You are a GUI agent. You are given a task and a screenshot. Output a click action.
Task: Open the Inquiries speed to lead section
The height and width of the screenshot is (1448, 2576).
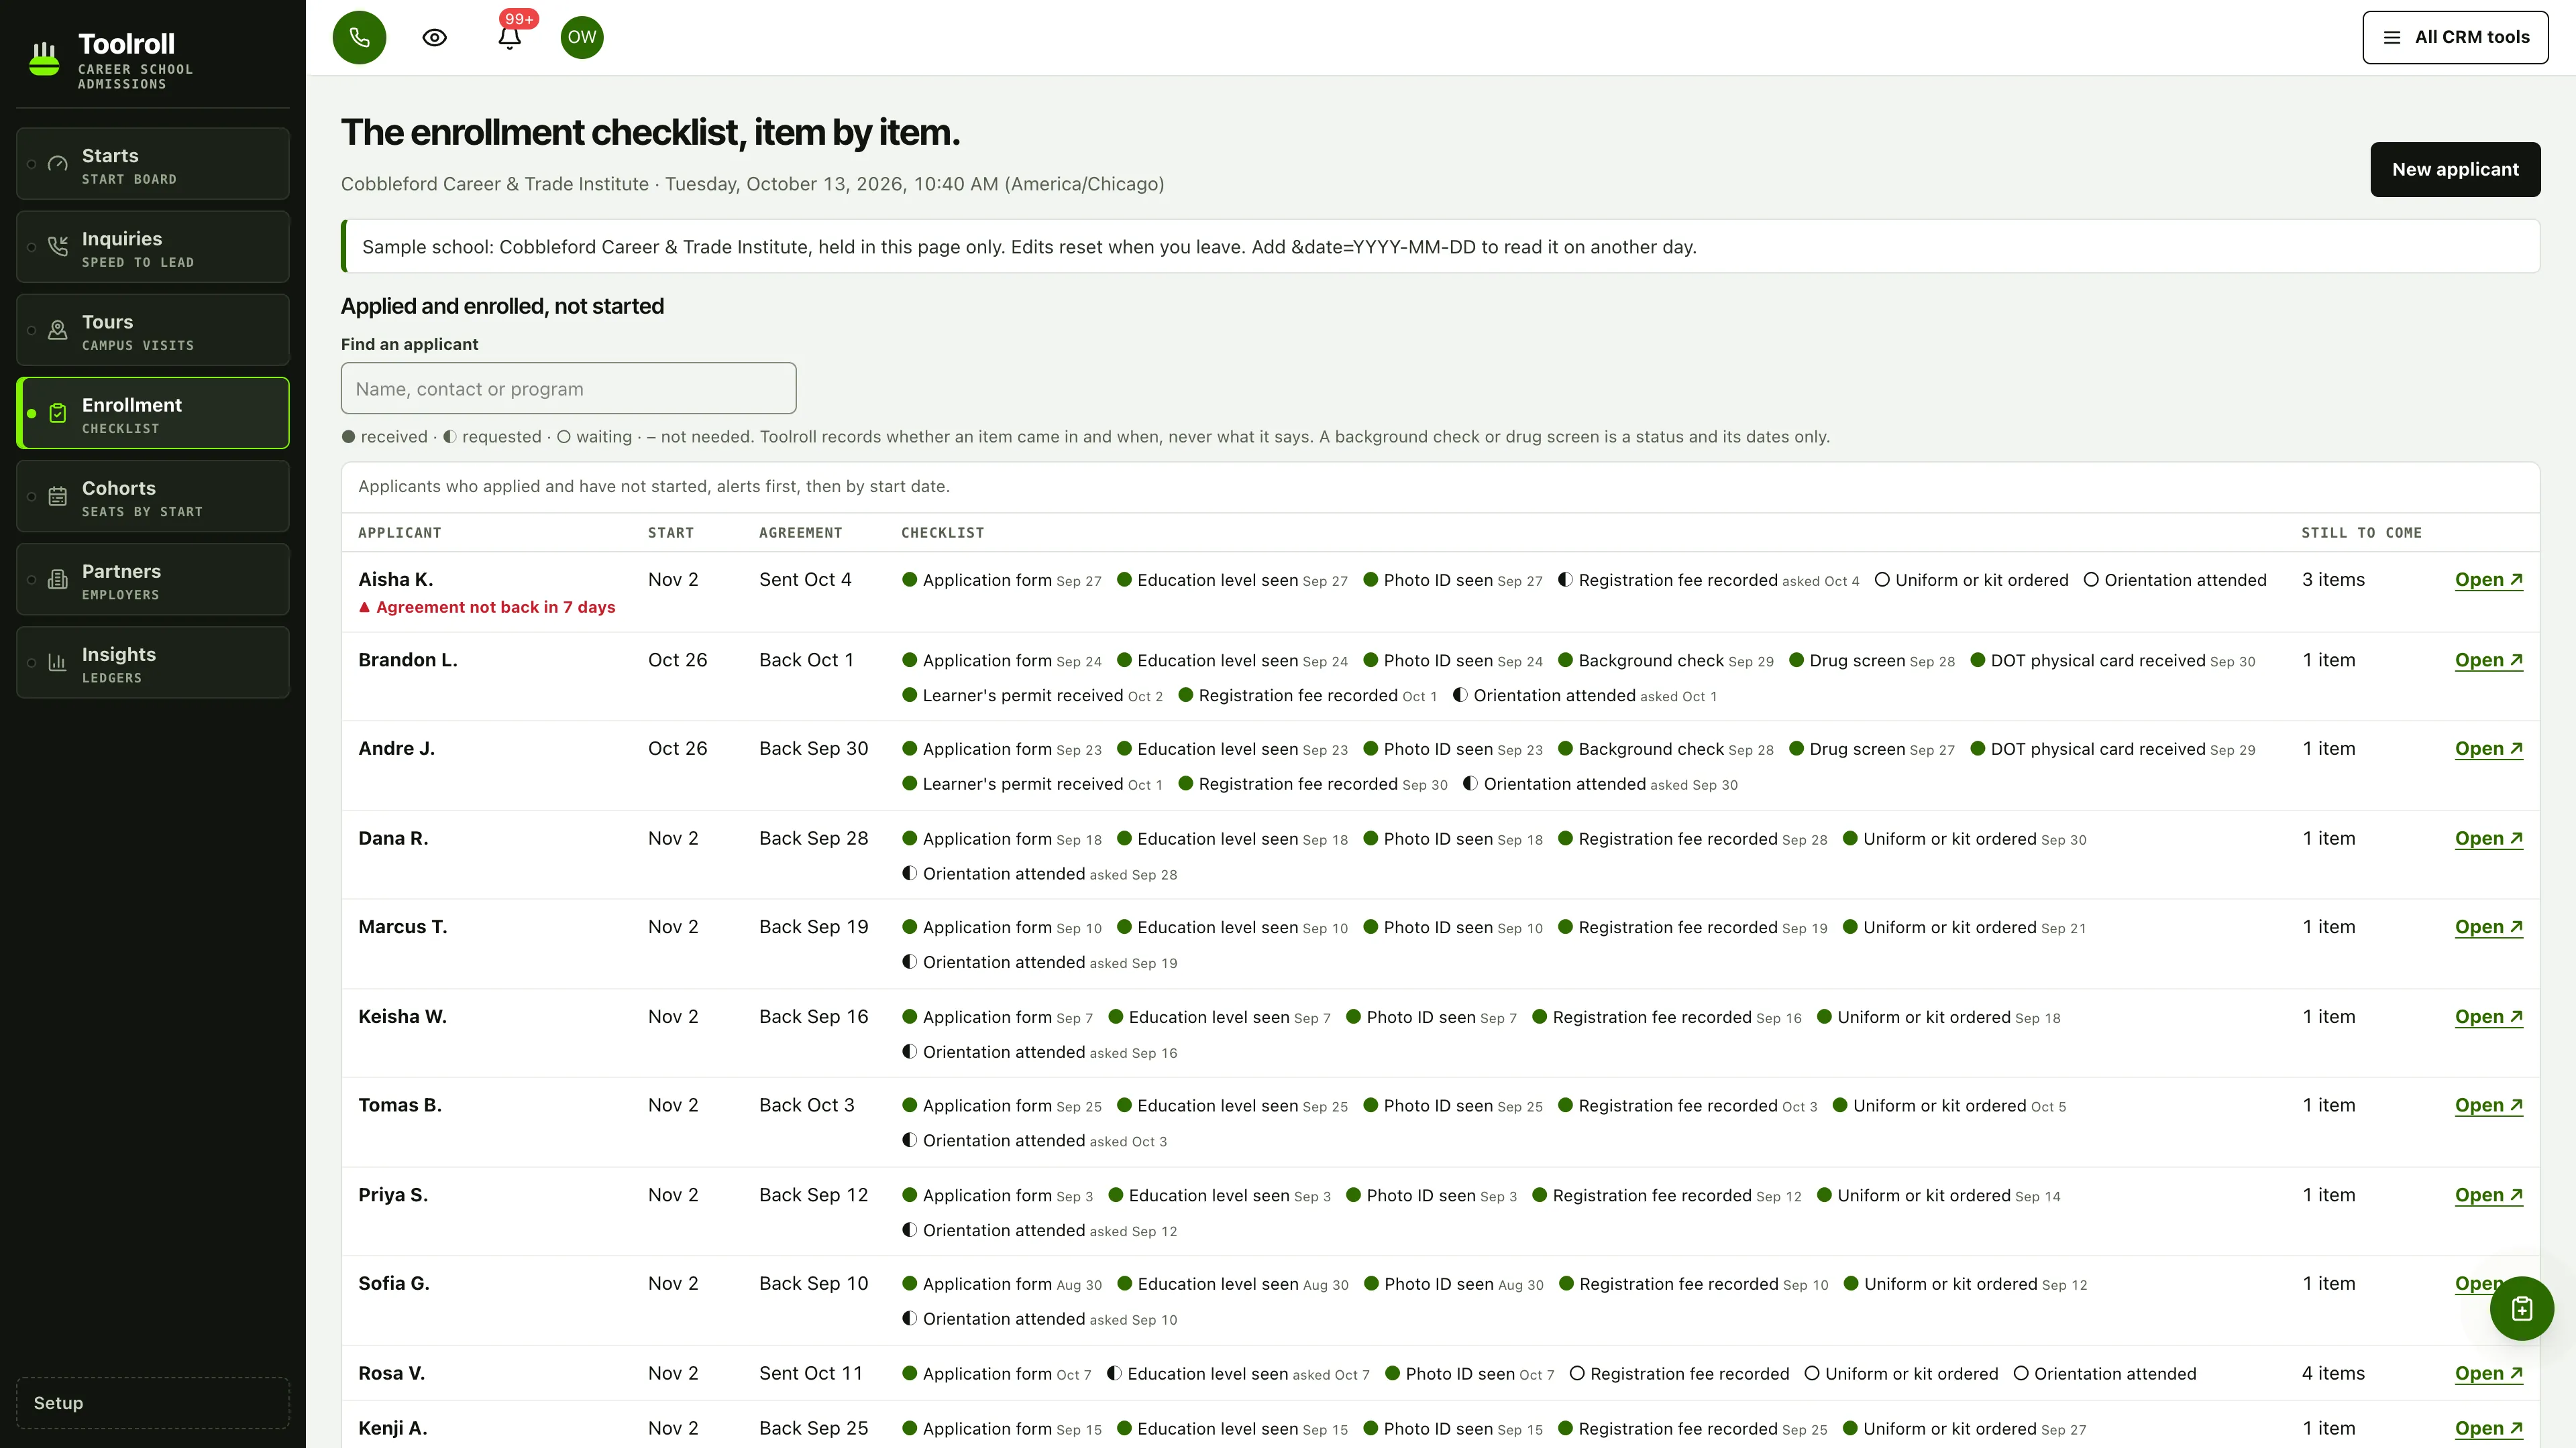tap(153, 247)
